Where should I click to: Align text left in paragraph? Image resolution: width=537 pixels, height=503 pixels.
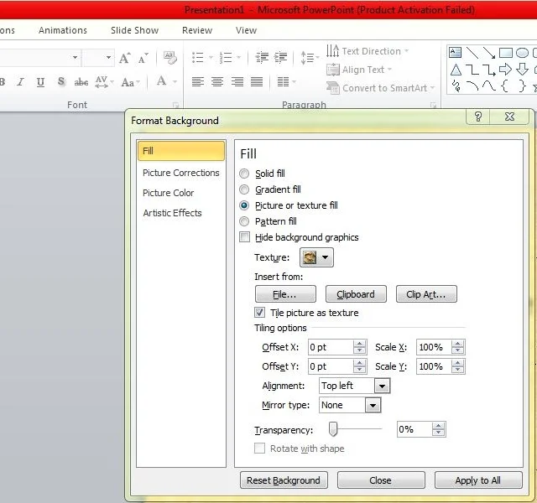coord(198,82)
